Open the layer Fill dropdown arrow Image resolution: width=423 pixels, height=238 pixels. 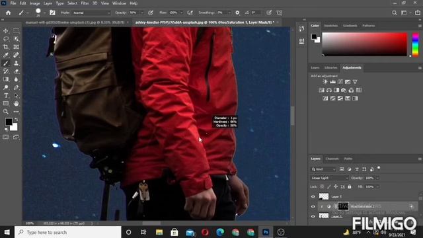(377, 186)
